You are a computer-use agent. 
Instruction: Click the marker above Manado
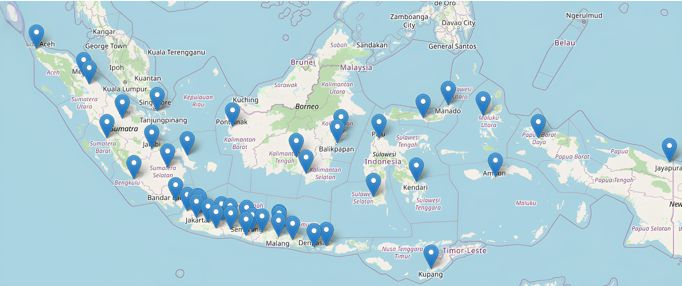coord(448,91)
